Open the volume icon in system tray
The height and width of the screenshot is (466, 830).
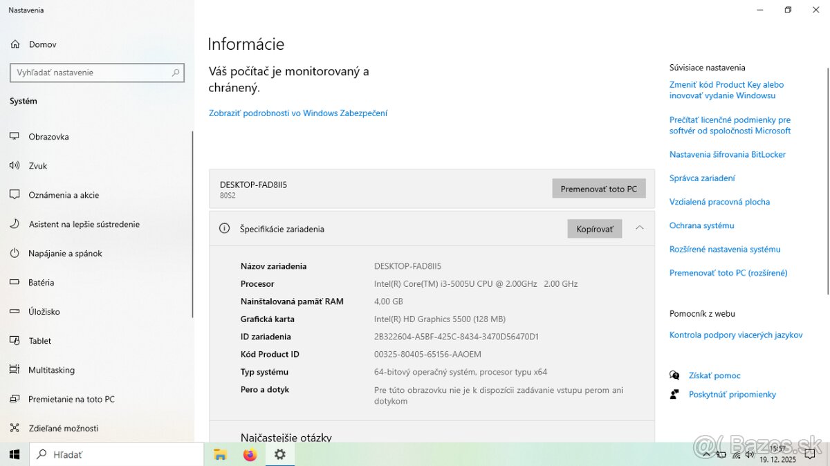tap(750, 454)
